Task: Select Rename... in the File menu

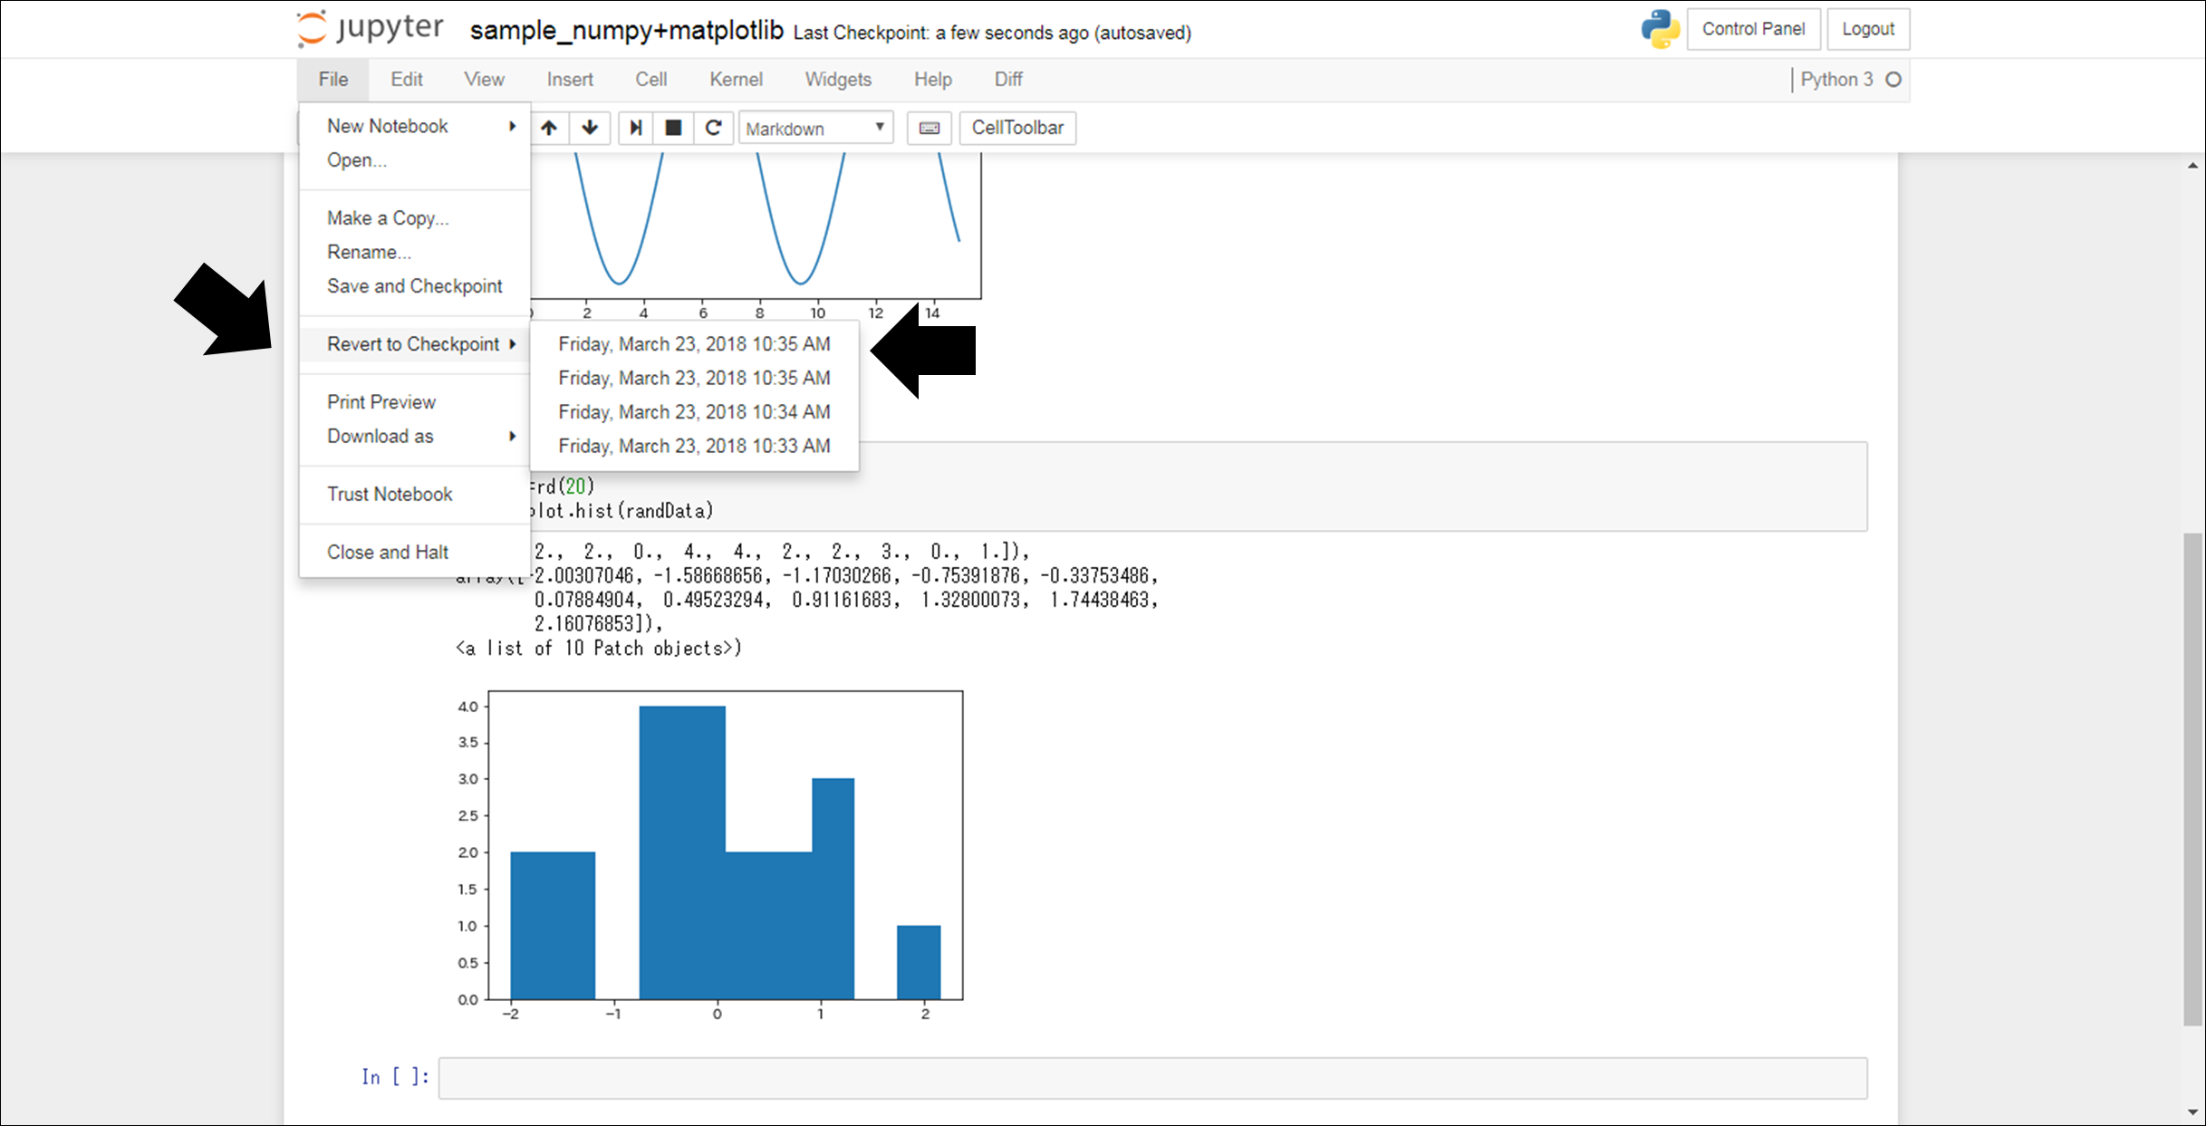Action: click(415, 253)
